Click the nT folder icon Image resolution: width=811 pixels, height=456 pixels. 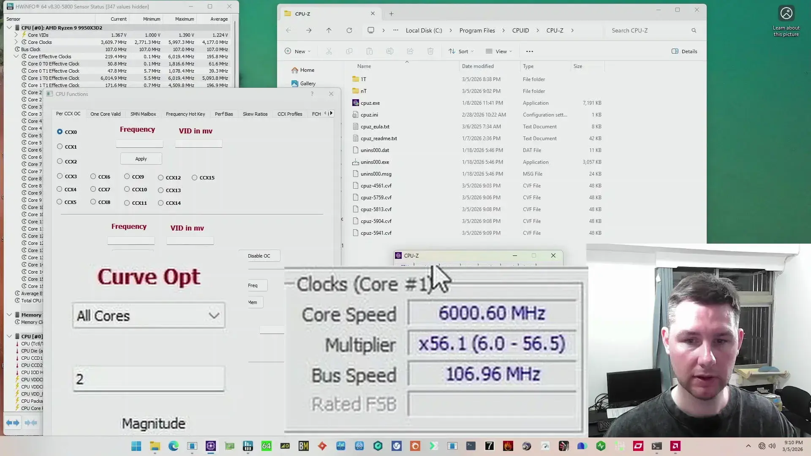coord(356,91)
